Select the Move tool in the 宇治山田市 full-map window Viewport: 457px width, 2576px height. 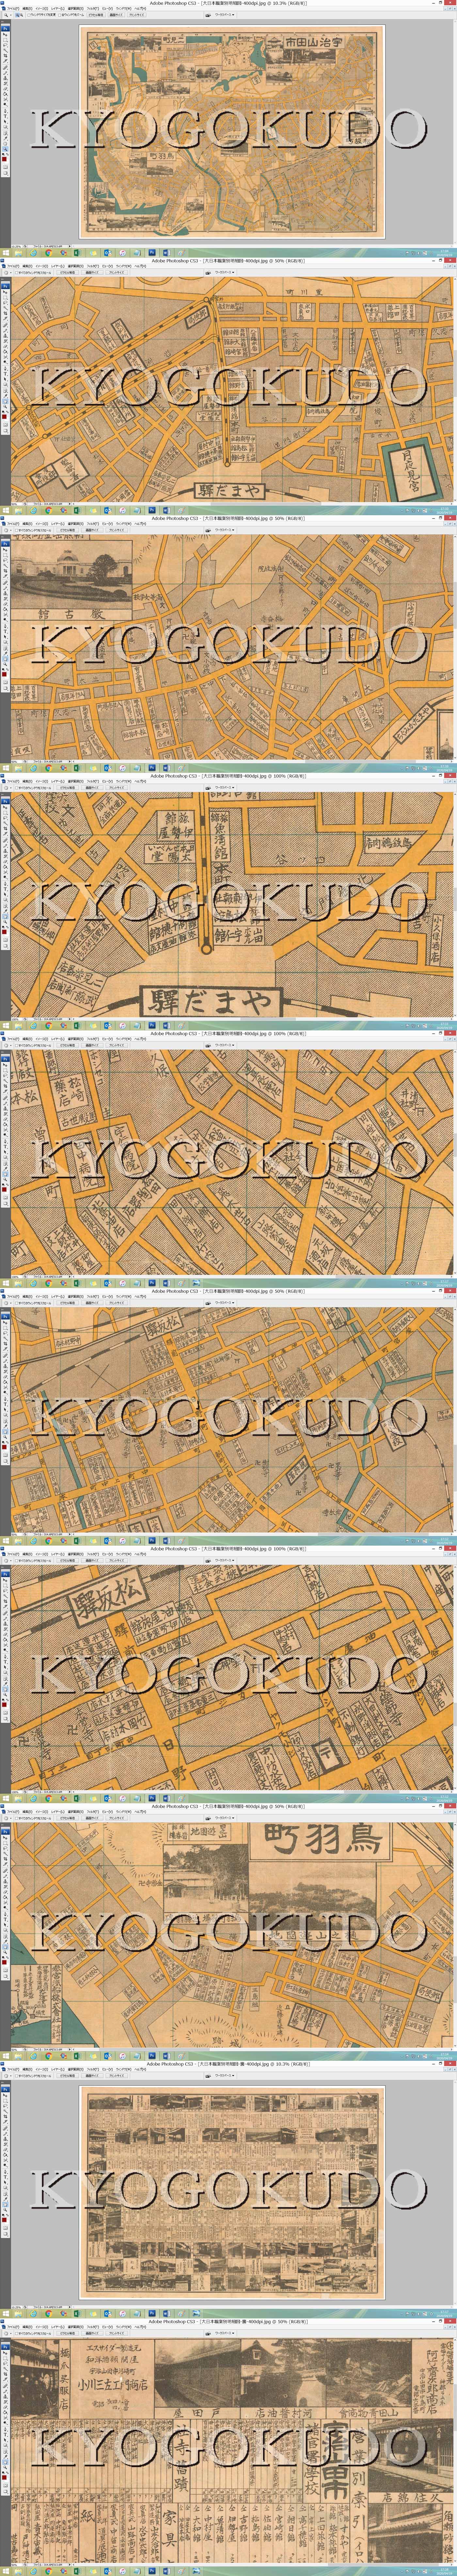(x=5, y=35)
